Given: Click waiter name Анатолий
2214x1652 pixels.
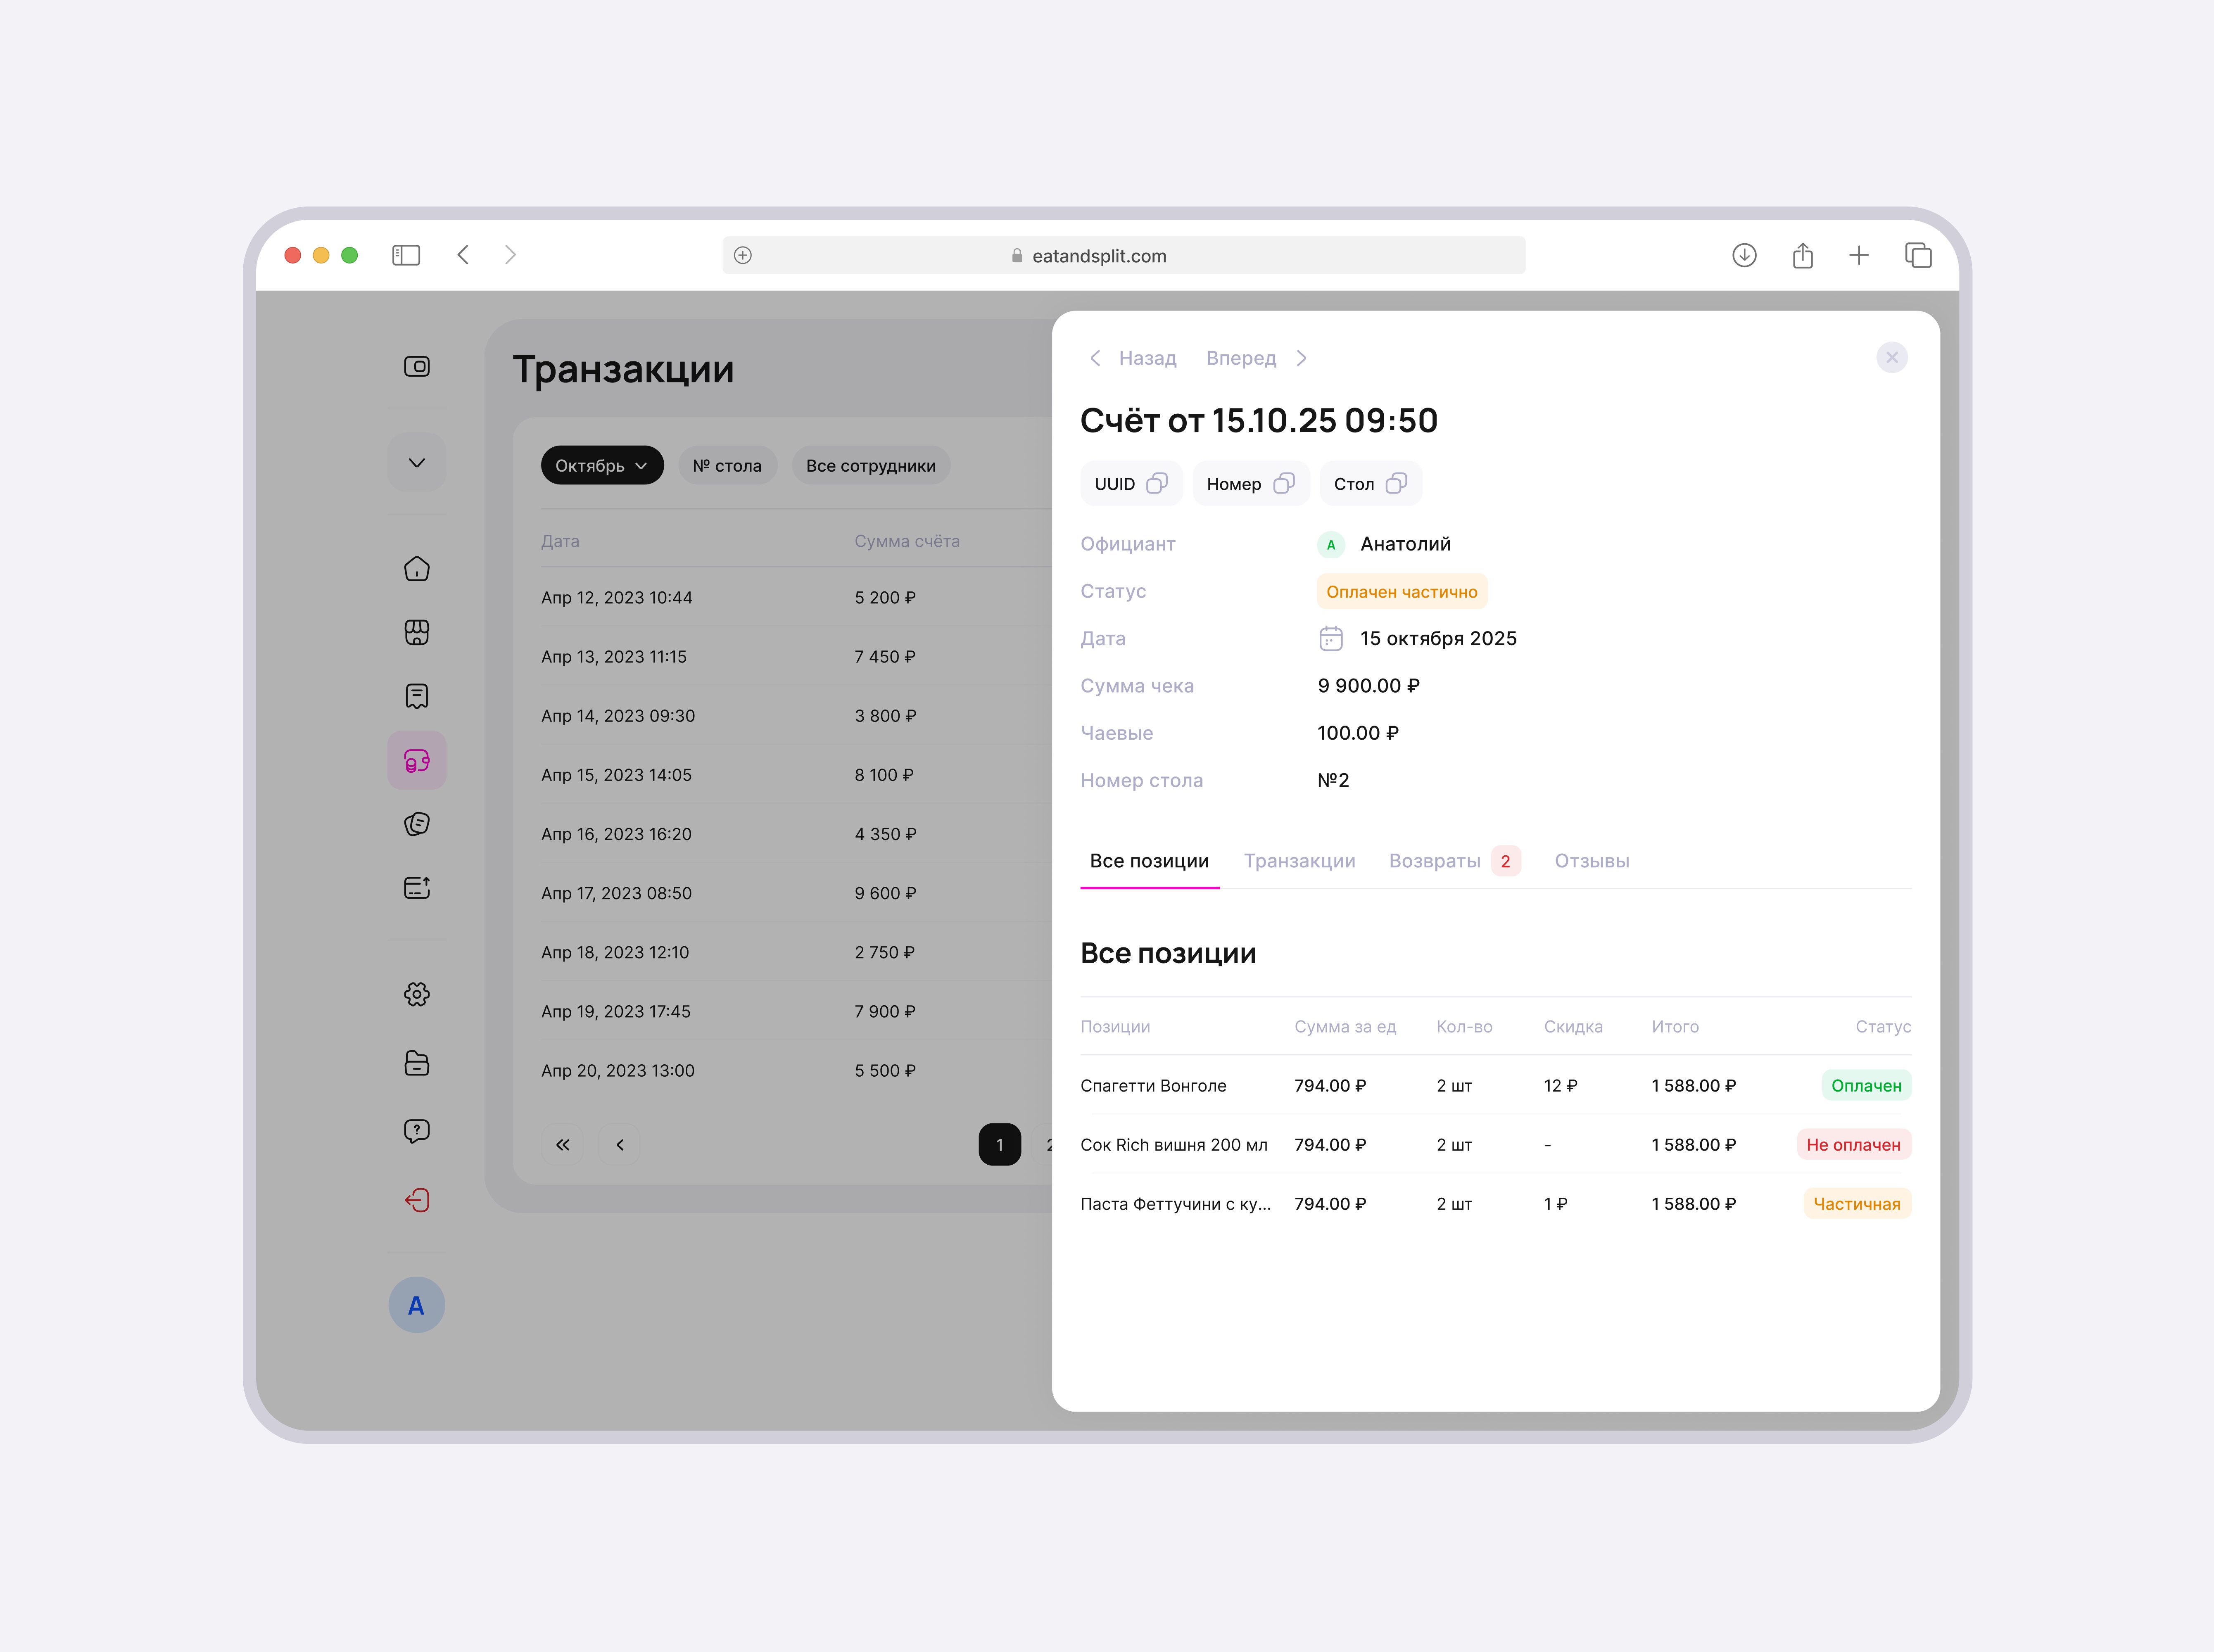Looking at the screenshot, I should 1405,544.
